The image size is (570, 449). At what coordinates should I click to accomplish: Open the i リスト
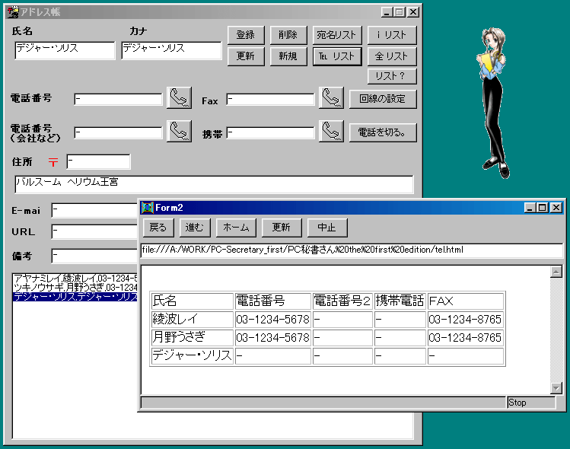pos(391,35)
